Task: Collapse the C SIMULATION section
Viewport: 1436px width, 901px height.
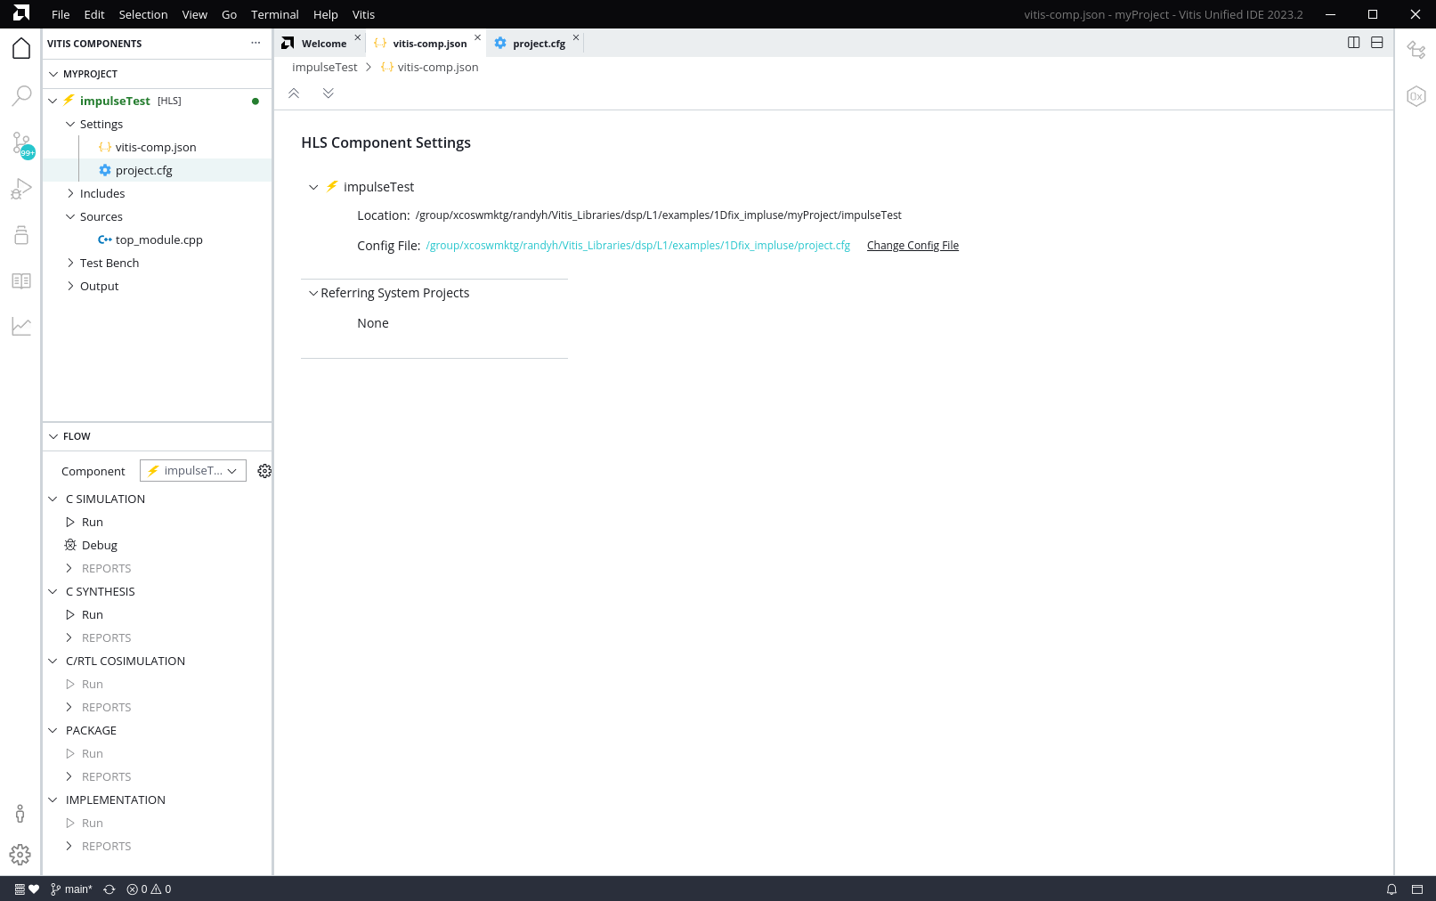Action: (x=53, y=499)
